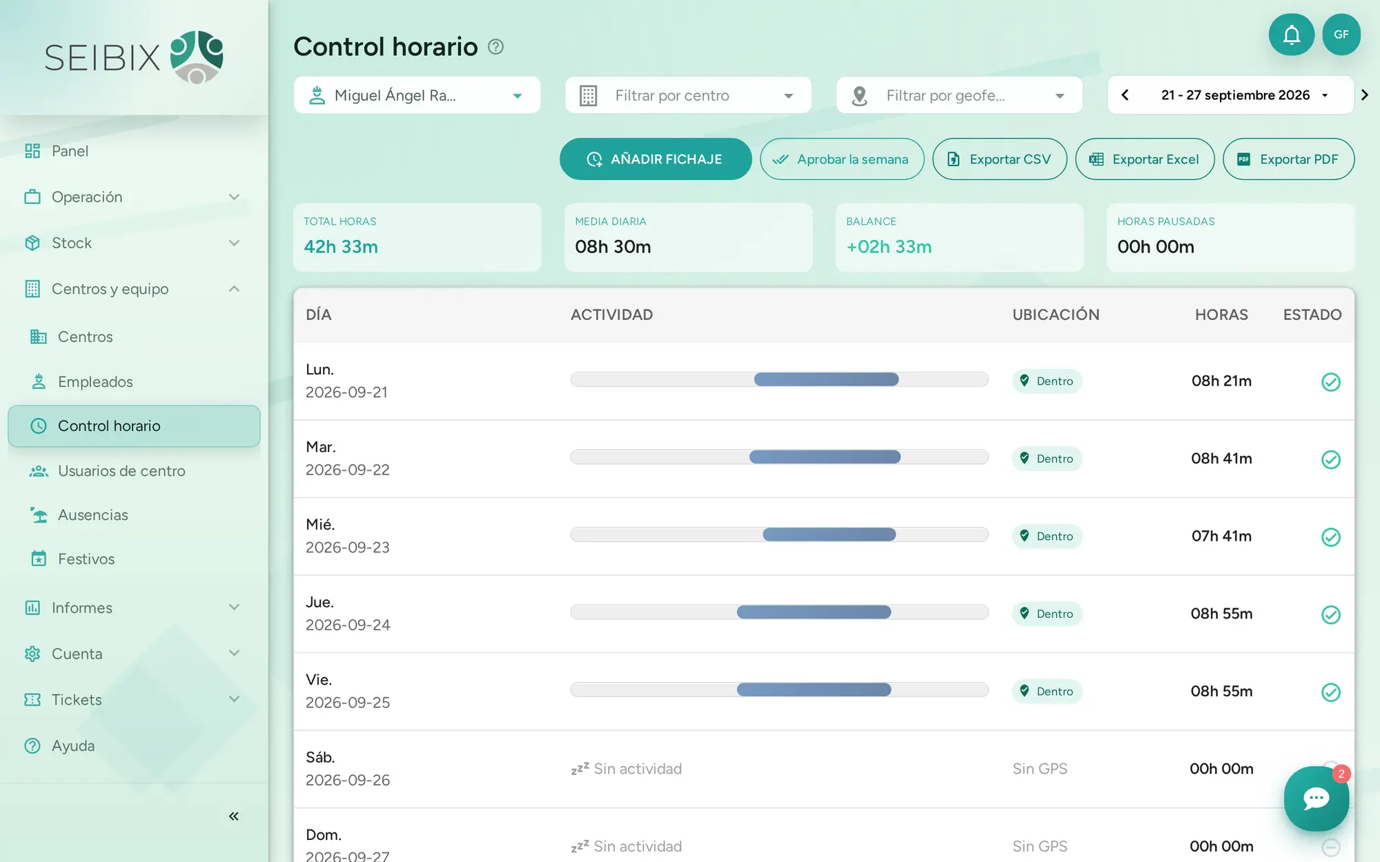Click the SEIBIX logo

tap(135, 57)
